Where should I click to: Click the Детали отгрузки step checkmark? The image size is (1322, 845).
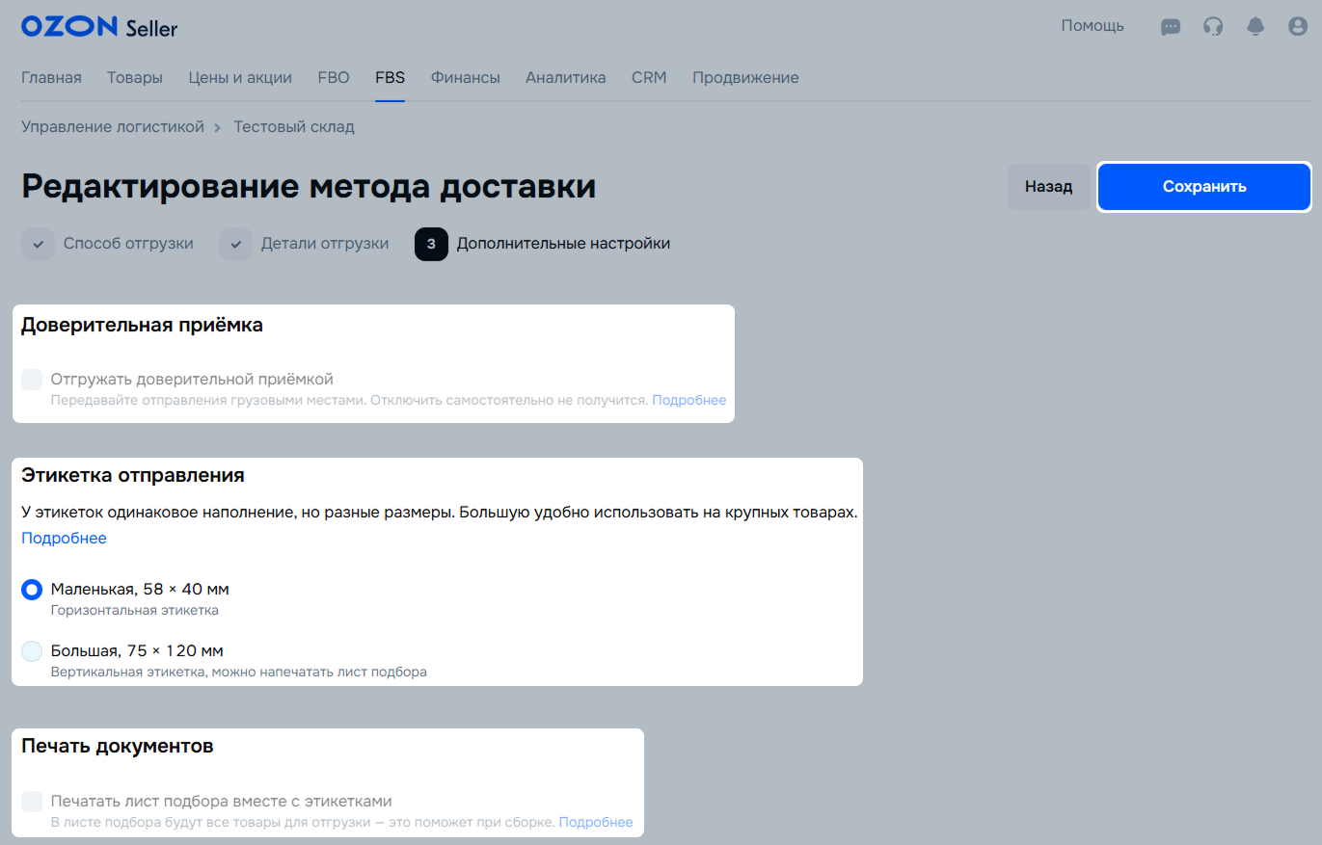click(x=235, y=245)
